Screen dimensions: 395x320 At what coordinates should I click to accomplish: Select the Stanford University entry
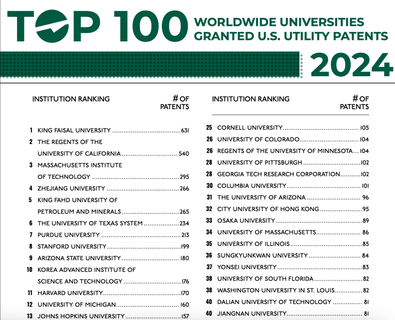[72, 247]
